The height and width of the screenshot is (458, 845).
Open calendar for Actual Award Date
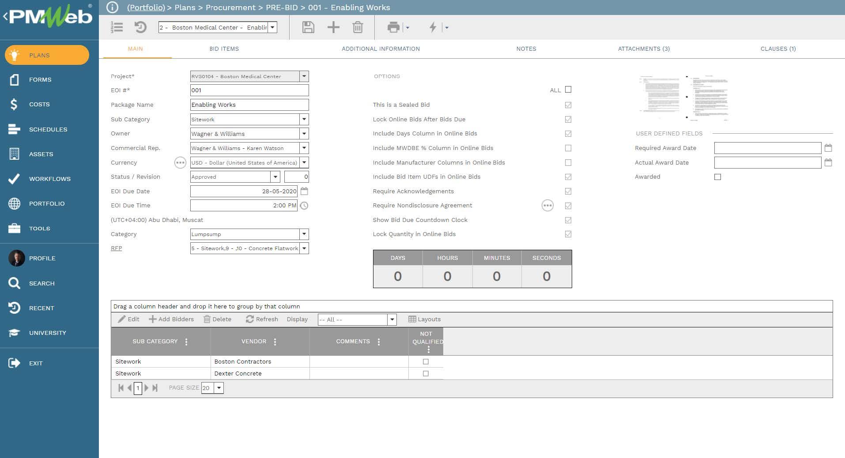coord(828,163)
